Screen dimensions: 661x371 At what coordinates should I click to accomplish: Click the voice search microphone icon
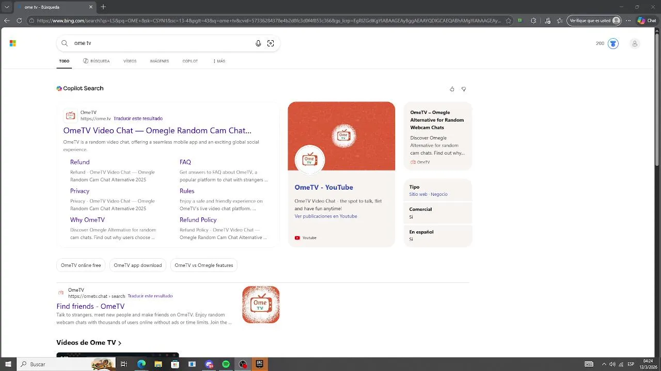(258, 43)
